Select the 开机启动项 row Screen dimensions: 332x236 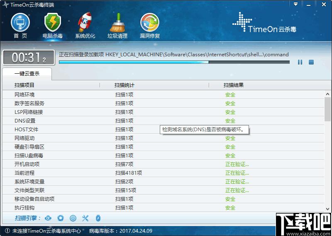click(163, 164)
